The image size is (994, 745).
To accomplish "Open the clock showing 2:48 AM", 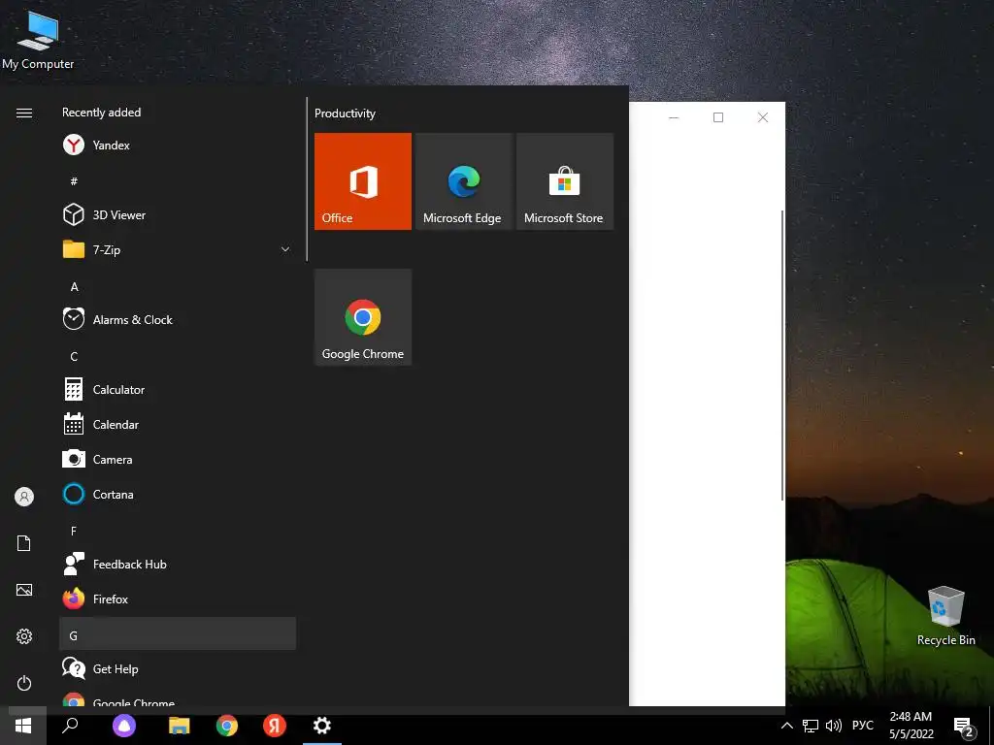I will [911, 726].
